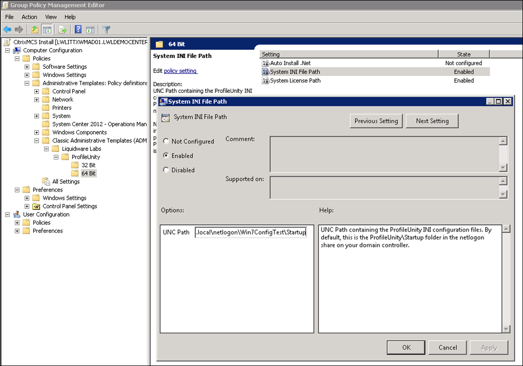Click the Up One Level folder icon

(x=35, y=30)
